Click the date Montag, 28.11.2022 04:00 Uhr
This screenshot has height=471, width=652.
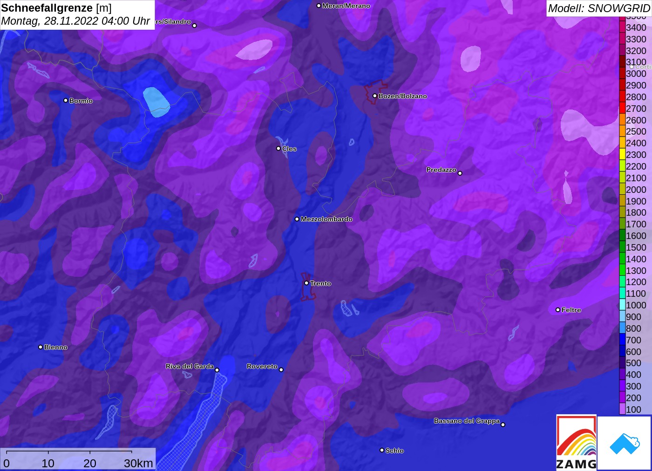coord(75,21)
